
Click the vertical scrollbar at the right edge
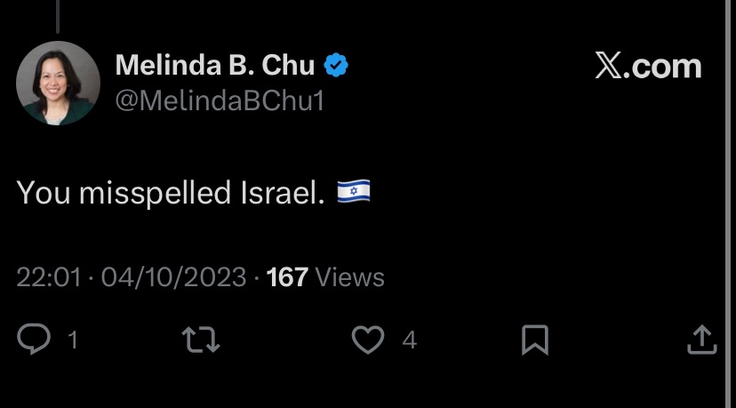727,204
